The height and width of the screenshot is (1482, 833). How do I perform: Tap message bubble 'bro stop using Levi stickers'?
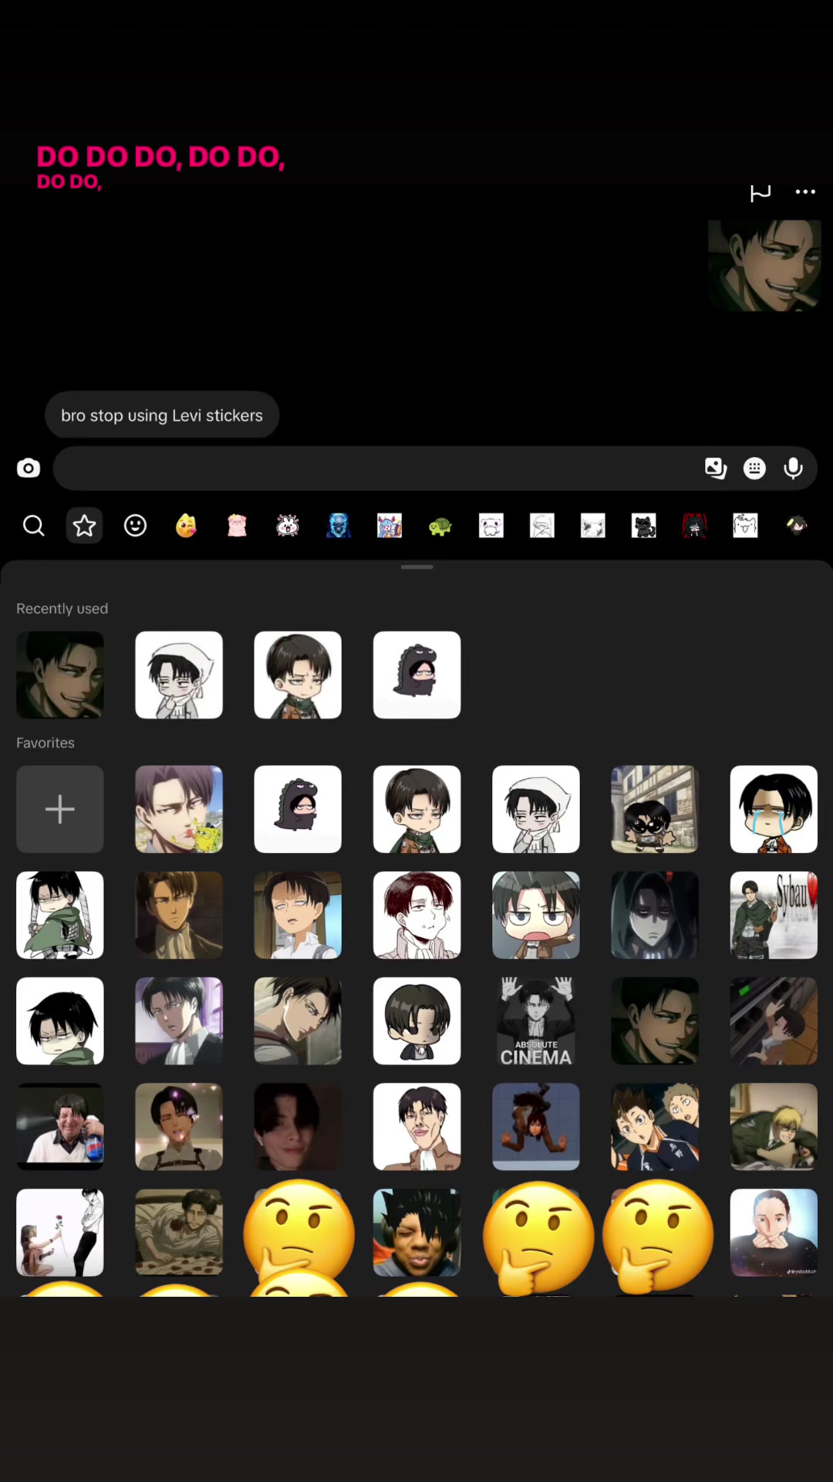coord(162,415)
